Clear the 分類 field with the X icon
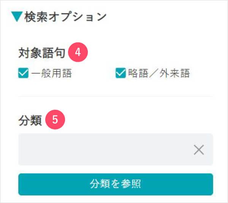 click(x=199, y=150)
